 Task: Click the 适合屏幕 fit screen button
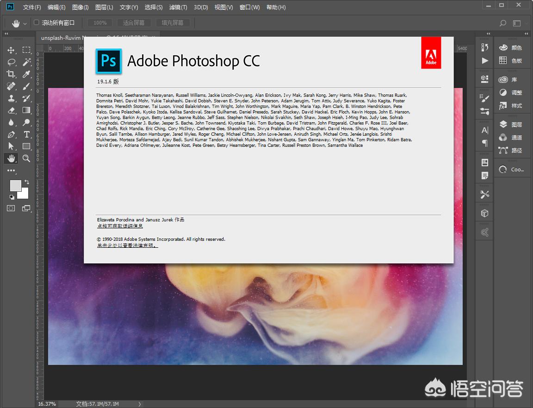pyautogui.click(x=134, y=23)
